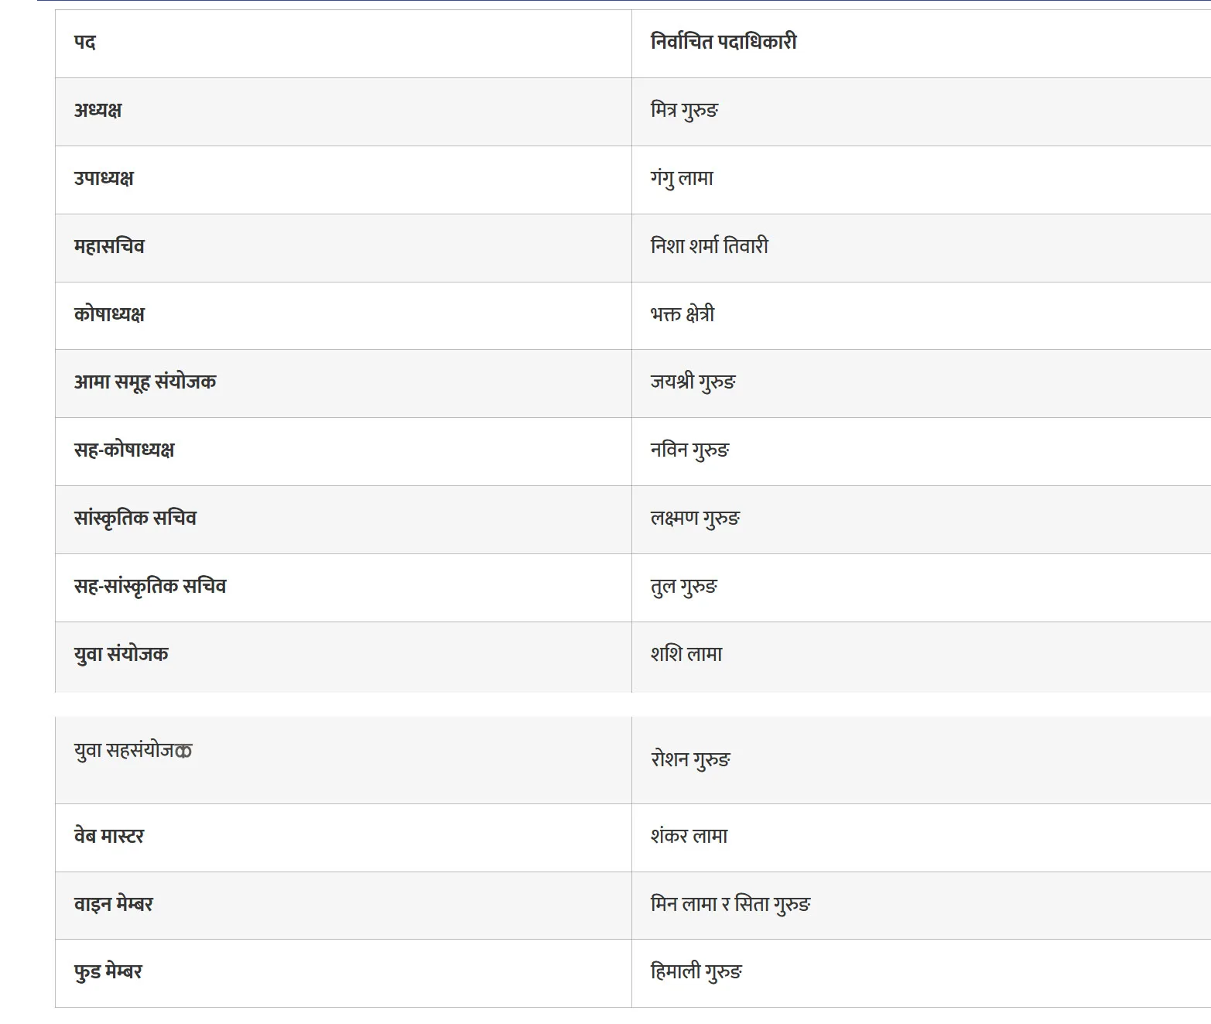Viewport: 1211px width, 1024px height.
Task: Click the निर्वाचित पदाधिकारी column header
Action: click(x=724, y=43)
